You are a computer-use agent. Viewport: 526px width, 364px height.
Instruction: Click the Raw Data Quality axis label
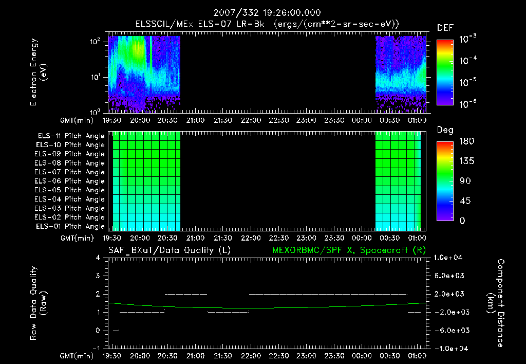pos(38,303)
